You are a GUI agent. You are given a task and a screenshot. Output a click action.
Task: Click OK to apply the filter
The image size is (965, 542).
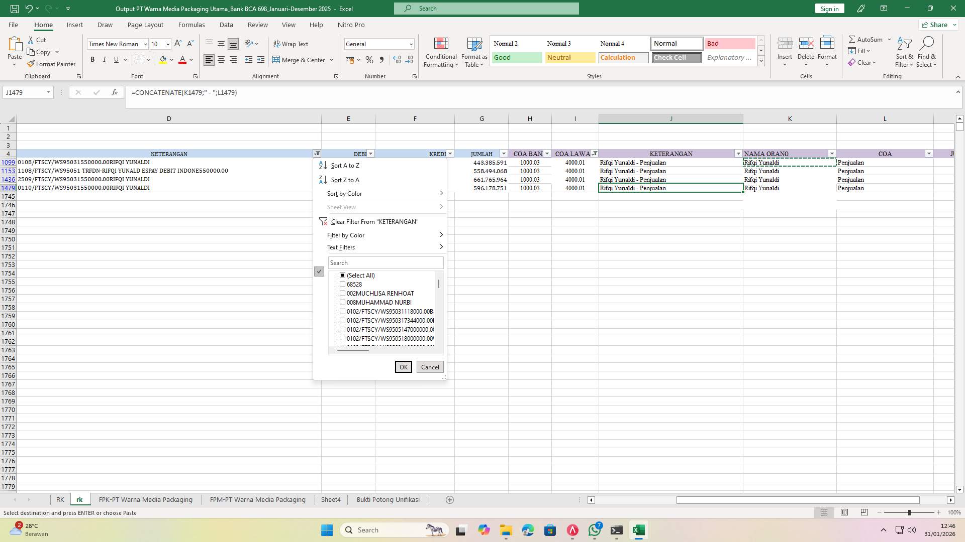403,367
